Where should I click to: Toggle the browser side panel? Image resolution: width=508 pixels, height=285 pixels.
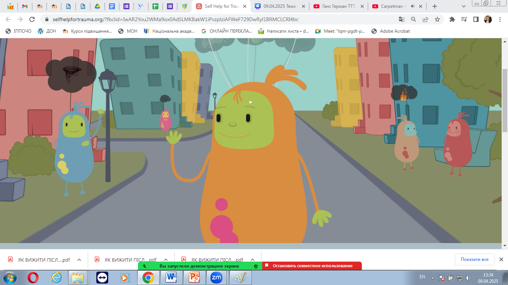[x=476, y=19]
